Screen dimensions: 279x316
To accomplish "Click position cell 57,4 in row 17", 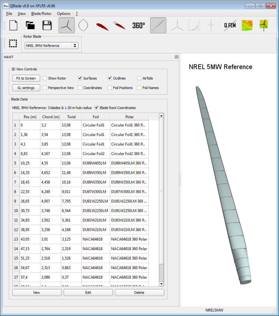I will 30,277.
